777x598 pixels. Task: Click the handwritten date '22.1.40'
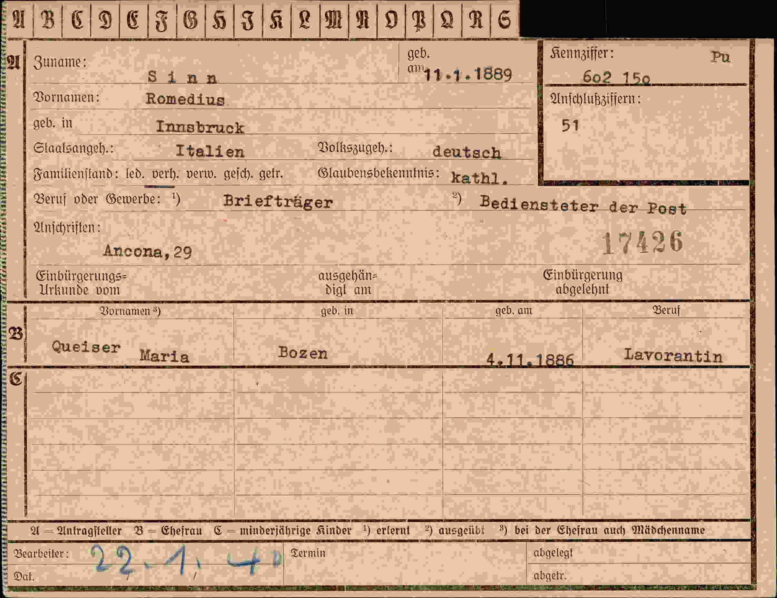point(186,561)
